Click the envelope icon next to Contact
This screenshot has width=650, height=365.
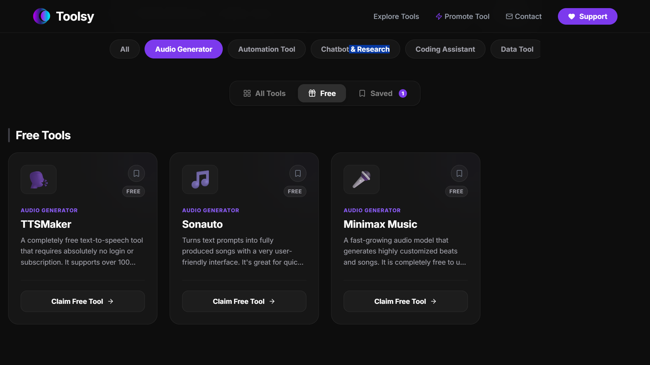click(x=509, y=16)
